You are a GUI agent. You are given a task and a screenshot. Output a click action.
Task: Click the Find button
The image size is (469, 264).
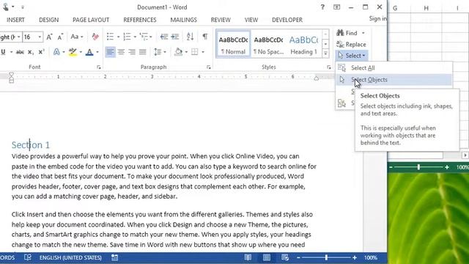(347, 33)
